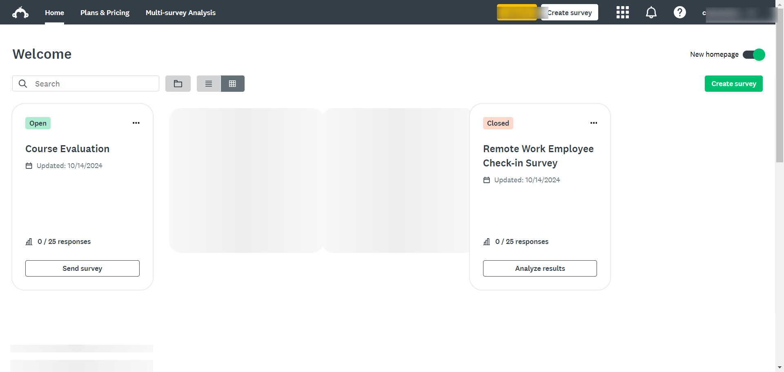
Task: Click the SurveyMonkey logo icon
Action: (20, 13)
